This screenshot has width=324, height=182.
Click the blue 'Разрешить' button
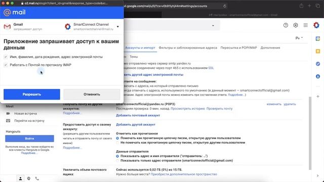(x=32, y=95)
